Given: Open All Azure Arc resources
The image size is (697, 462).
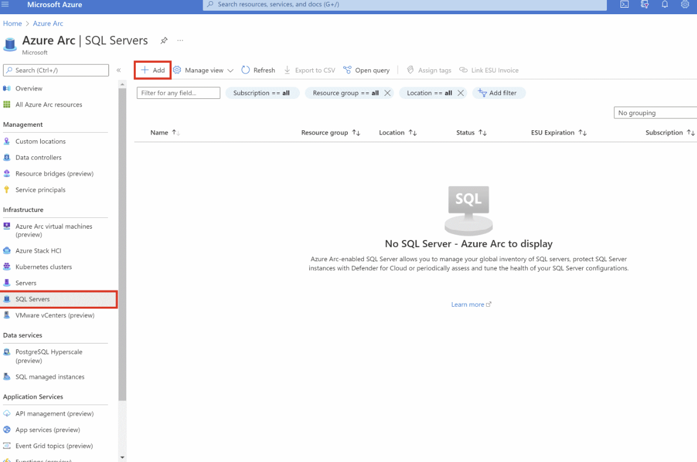Looking at the screenshot, I should point(49,104).
